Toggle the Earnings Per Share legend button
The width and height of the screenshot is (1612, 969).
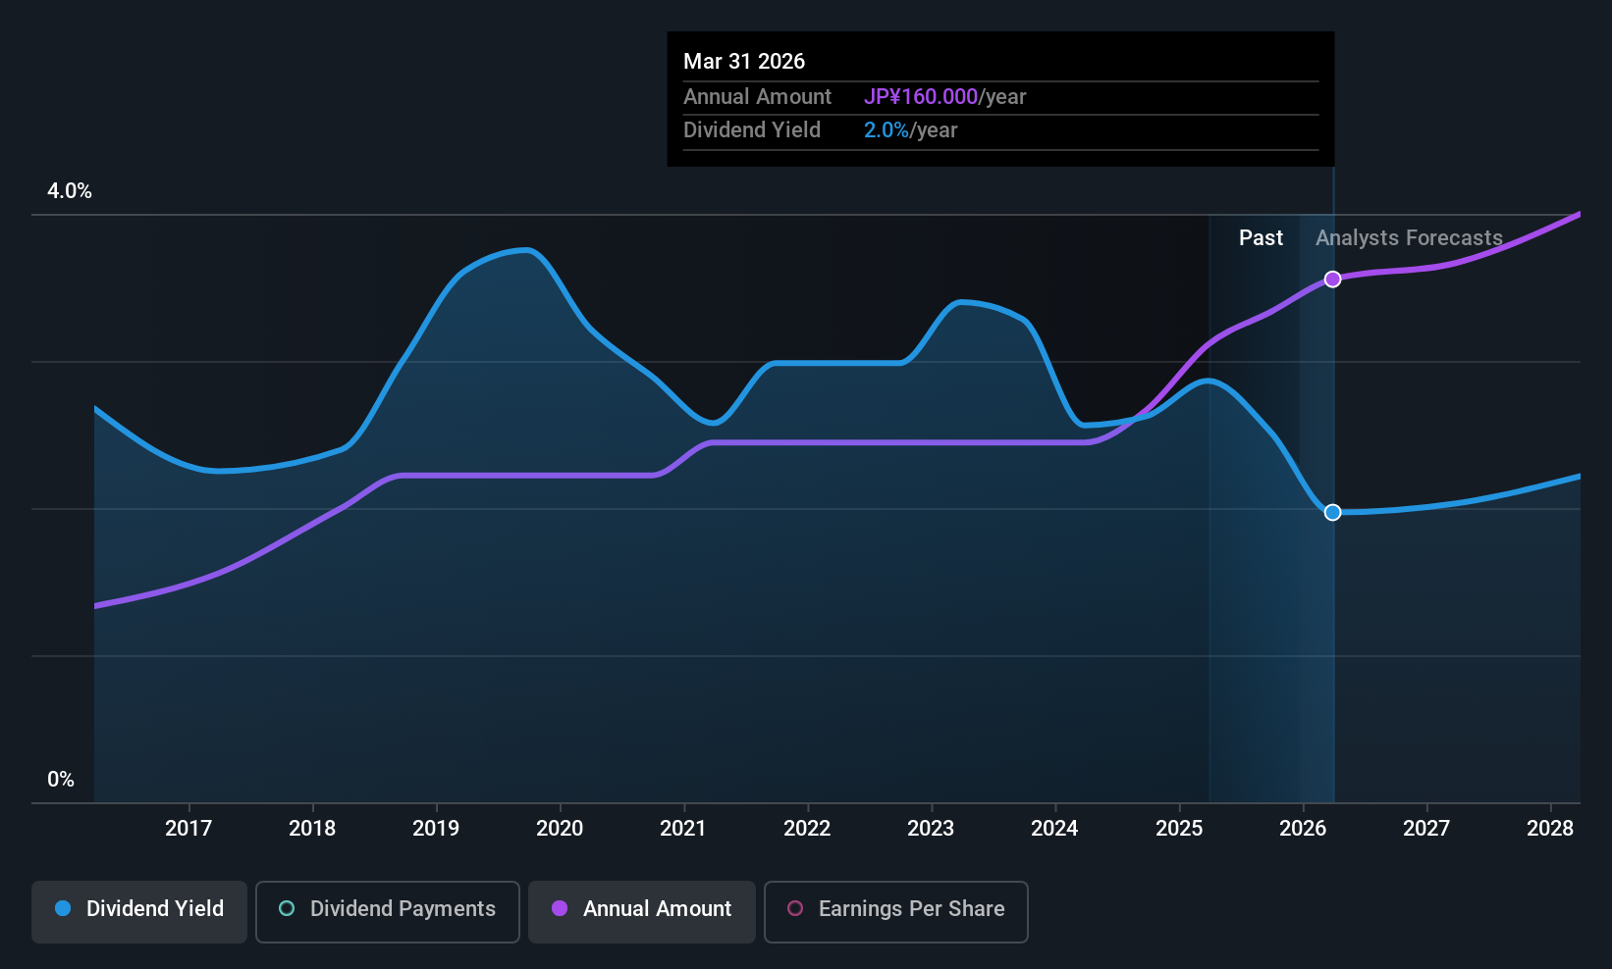(896, 912)
